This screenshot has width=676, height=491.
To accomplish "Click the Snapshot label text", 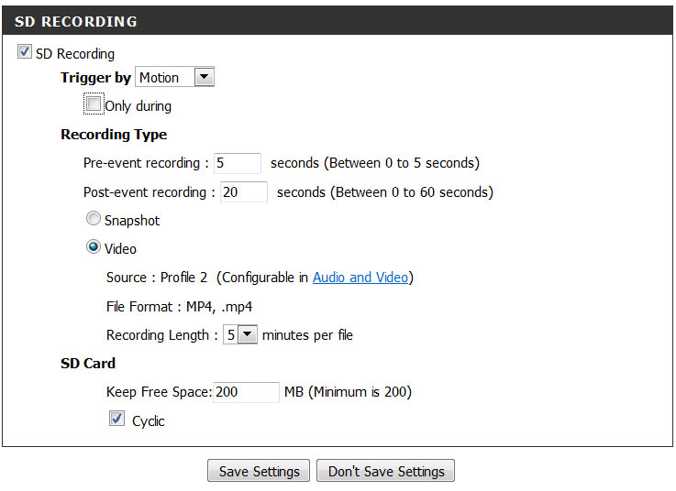I will pyautogui.click(x=132, y=221).
